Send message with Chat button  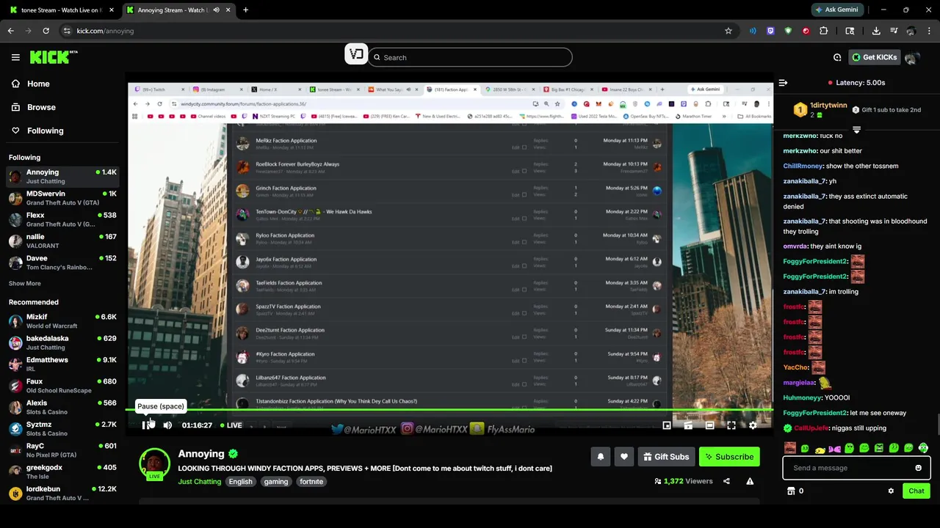[x=916, y=491]
